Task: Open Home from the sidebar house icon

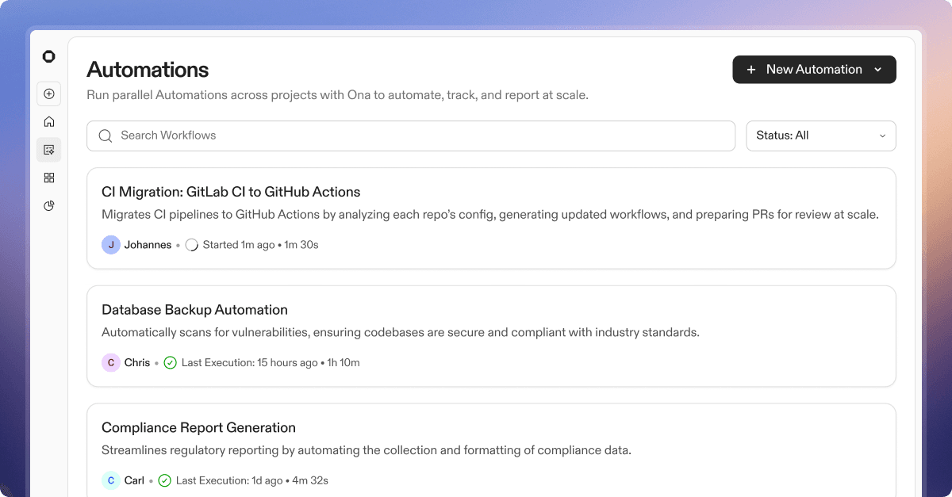Action: pos(48,121)
